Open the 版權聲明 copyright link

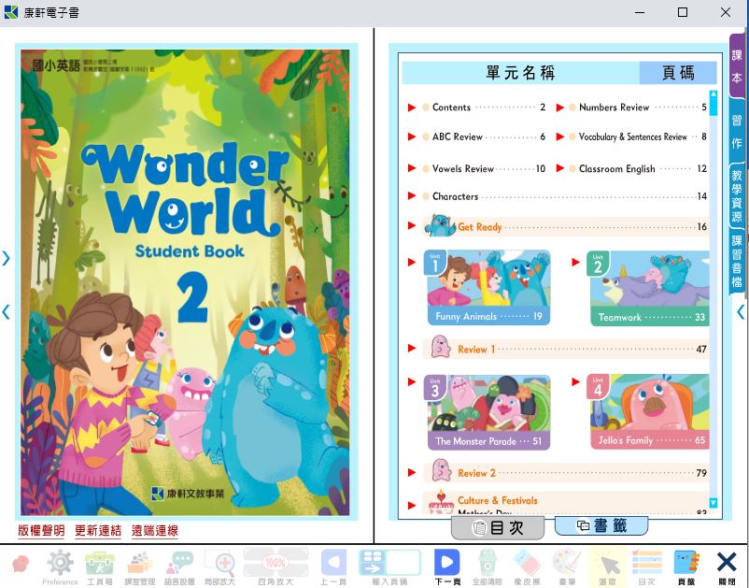tap(41, 531)
